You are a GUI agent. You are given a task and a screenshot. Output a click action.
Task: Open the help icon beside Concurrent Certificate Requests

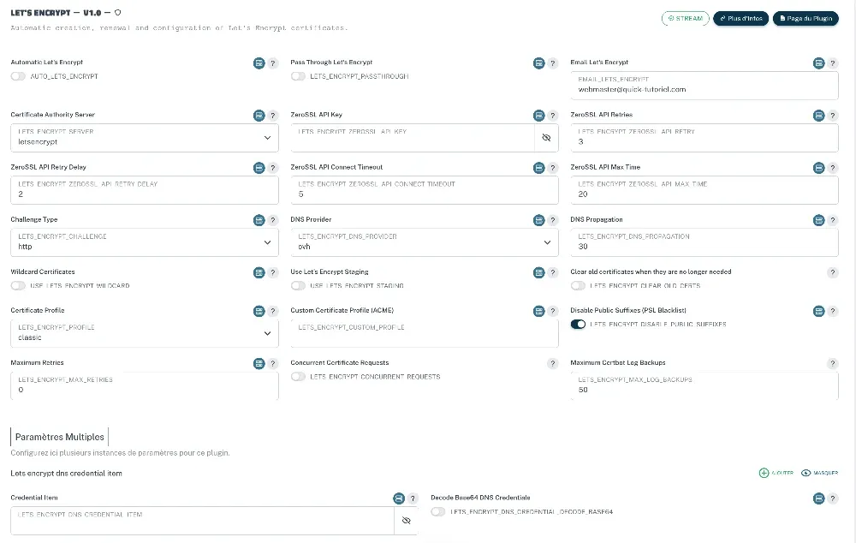point(552,364)
